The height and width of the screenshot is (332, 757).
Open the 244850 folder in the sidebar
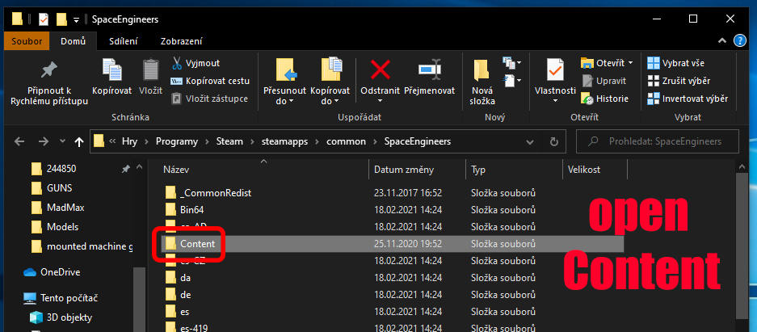click(61, 168)
